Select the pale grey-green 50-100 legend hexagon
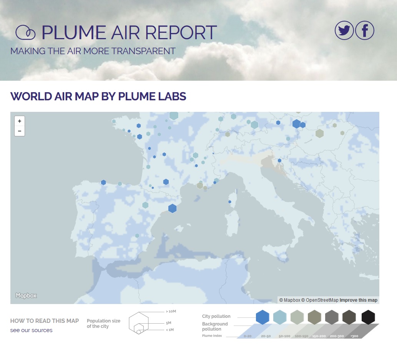The width and height of the screenshot is (397, 344). [297, 317]
